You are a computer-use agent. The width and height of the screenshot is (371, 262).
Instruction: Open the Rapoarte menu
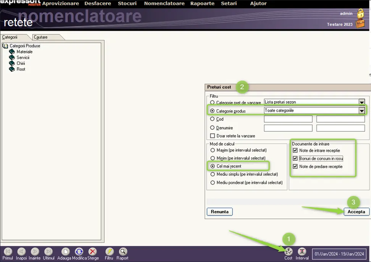tap(202, 3)
